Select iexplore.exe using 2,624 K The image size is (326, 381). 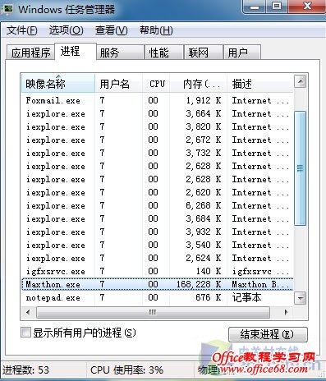[157, 258]
